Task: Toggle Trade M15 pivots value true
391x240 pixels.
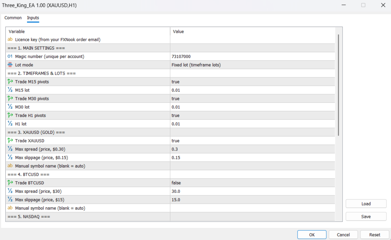Action: click(252, 82)
